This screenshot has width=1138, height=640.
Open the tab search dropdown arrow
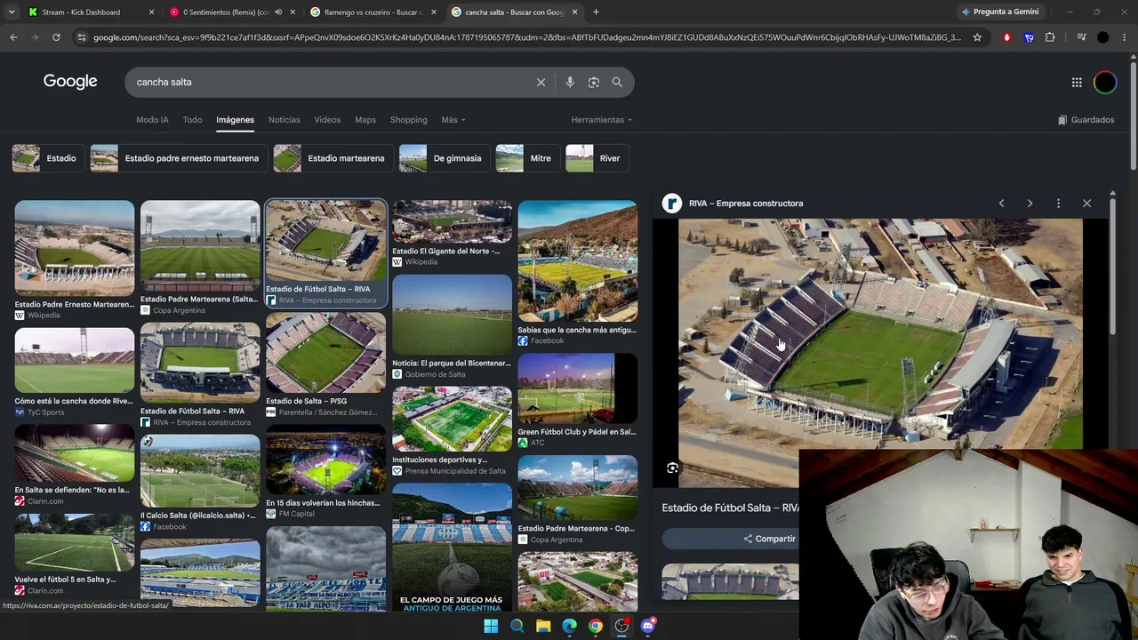pyautogui.click(x=12, y=12)
